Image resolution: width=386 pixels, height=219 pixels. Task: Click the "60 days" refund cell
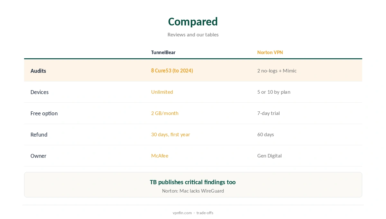tap(266, 134)
